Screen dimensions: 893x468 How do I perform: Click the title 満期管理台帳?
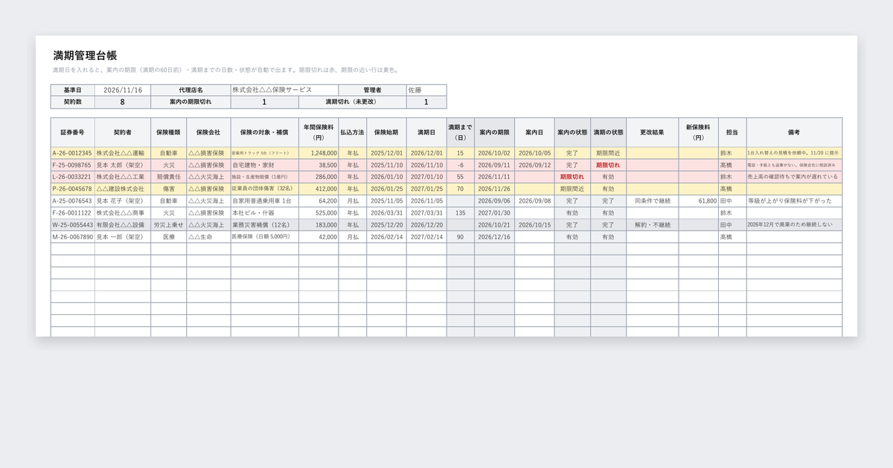(85, 56)
